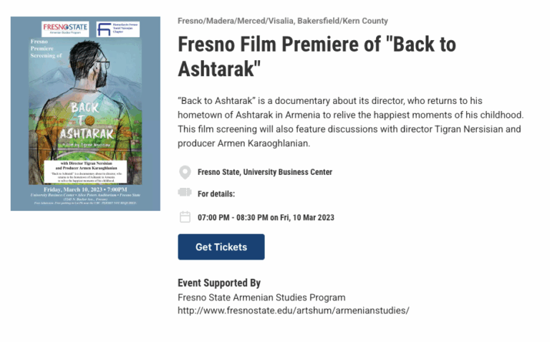This screenshot has width=550, height=342.
Task: Click the location pin icon
Action: [x=185, y=172]
